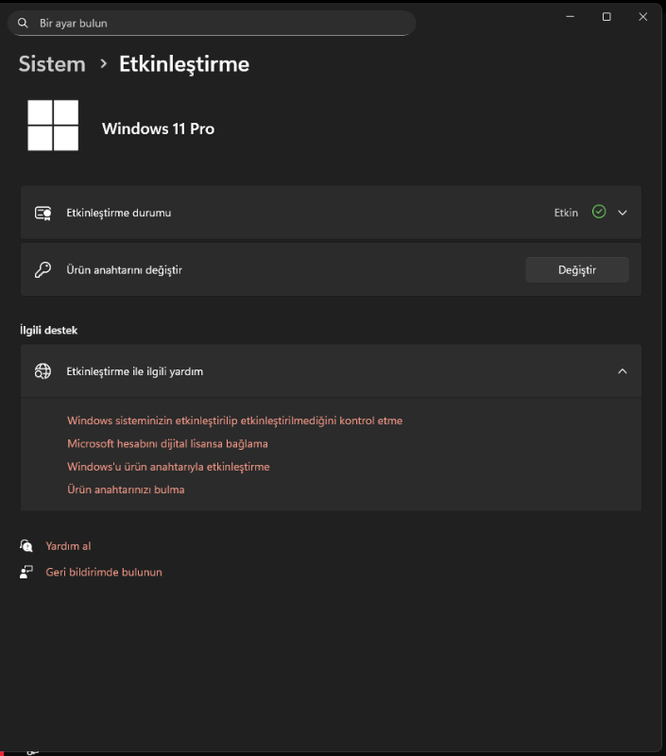This screenshot has width=666, height=756.
Task: Open Windows'u ürün anahtarıyla etkinleştirme link
Action: coord(168,467)
